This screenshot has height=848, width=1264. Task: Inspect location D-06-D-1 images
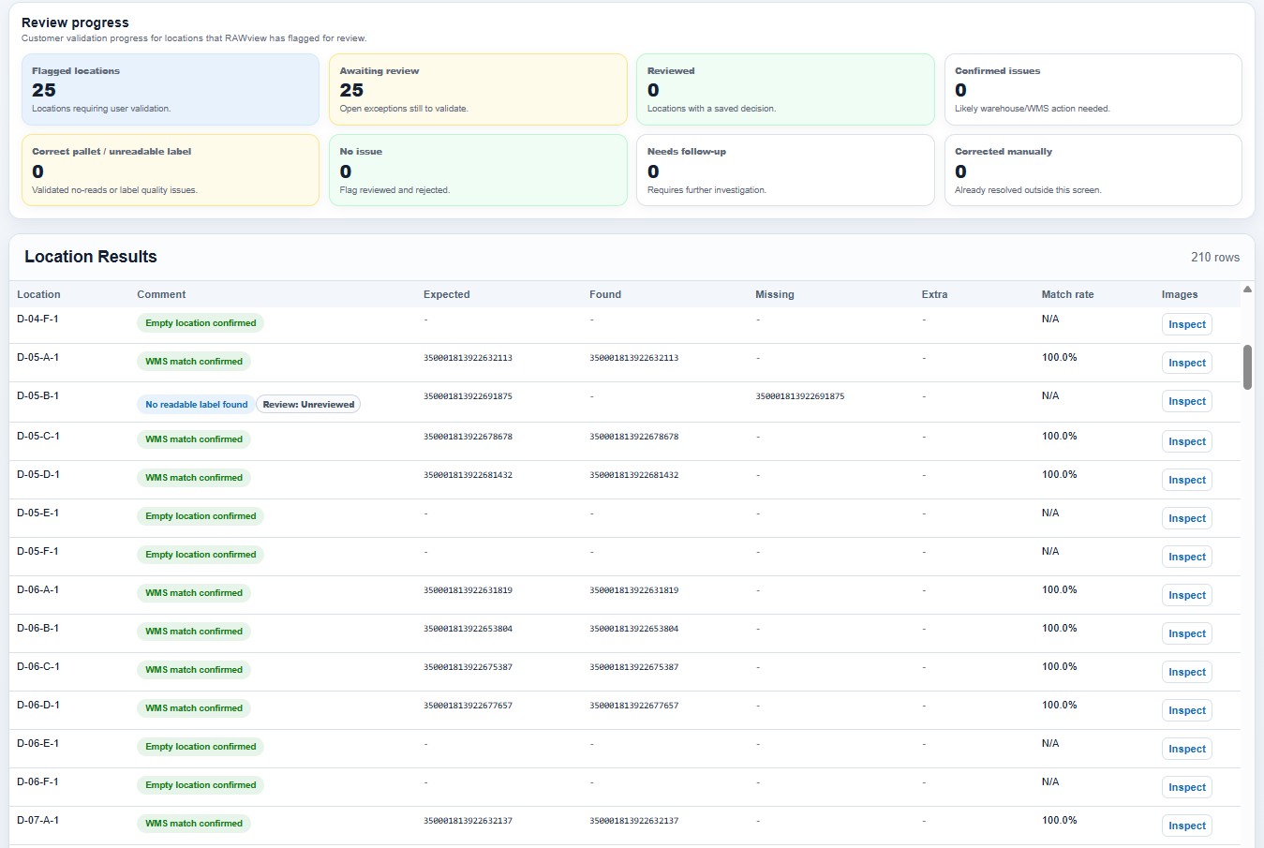pyautogui.click(x=1187, y=710)
